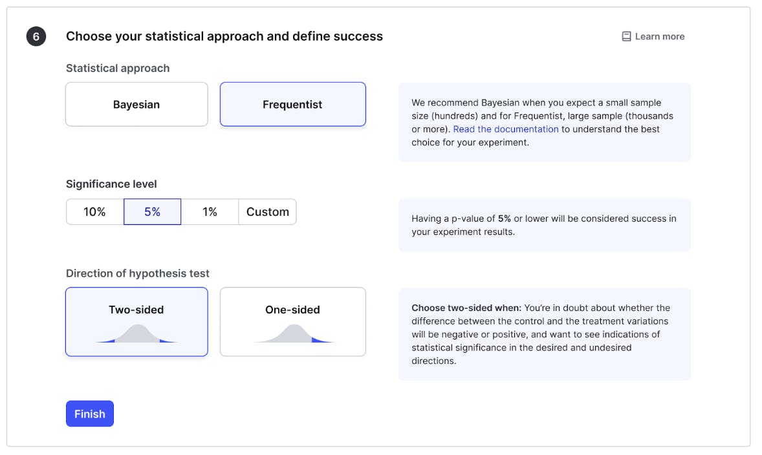The width and height of the screenshot is (762, 455).
Task: Select the Bayesian statistical approach
Action: pos(136,104)
